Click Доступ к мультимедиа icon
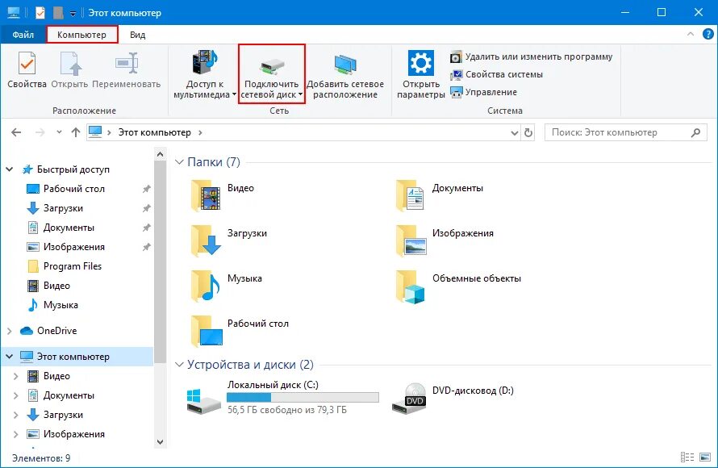Image resolution: width=718 pixels, height=468 pixels. pyautogui.click(x=204, y=62)
